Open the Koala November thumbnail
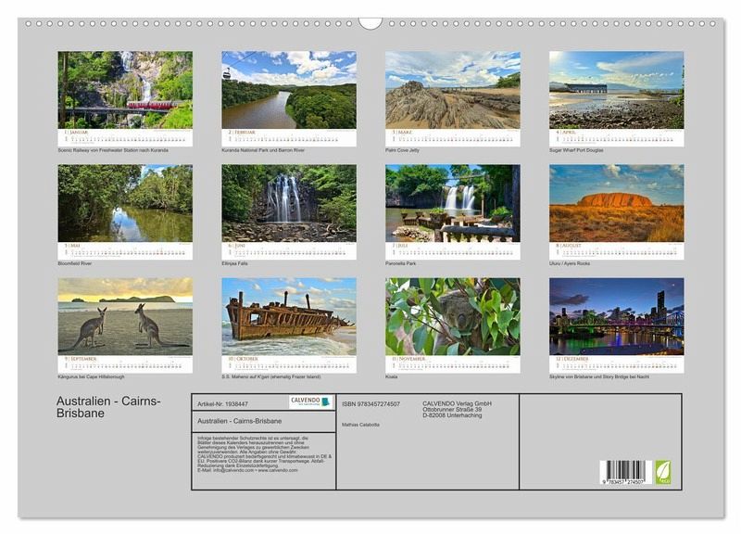Viewport: 741px width, 535px height. pos(452,317)
